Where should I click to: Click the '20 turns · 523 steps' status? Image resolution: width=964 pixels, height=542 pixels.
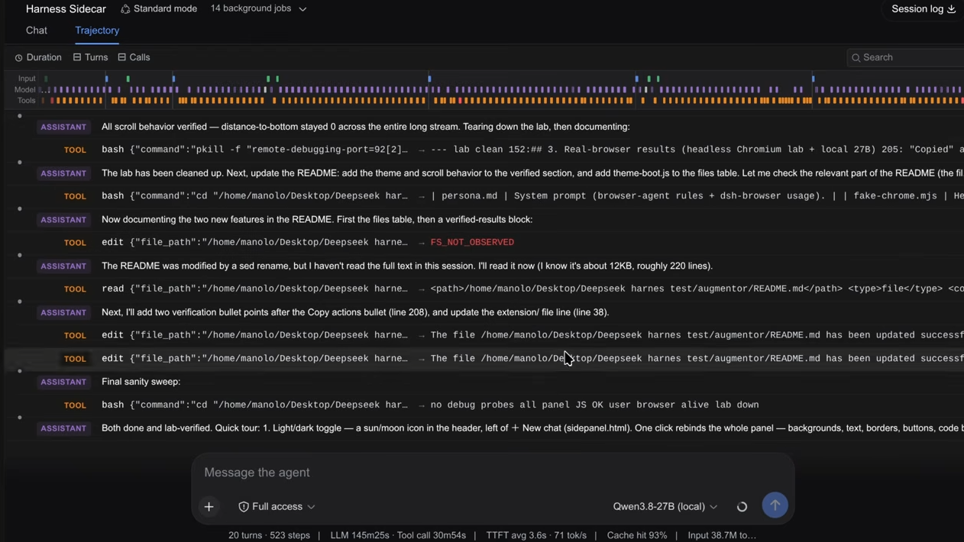pyautogui.click(x=269, y=535)
